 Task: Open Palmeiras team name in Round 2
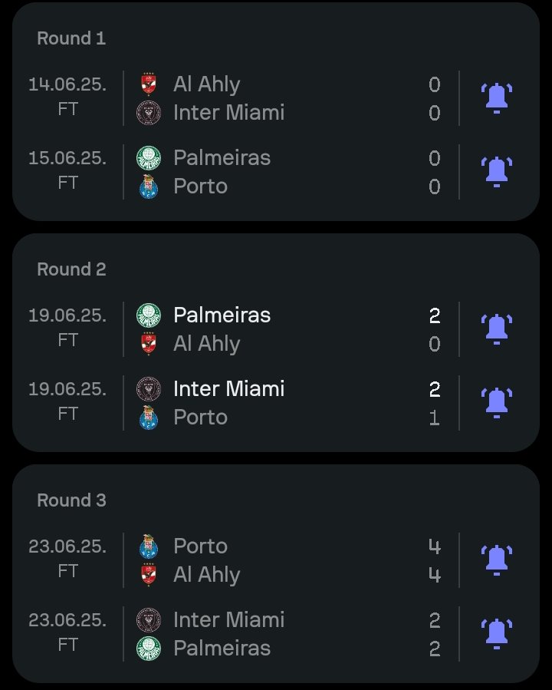pyautogui.click(x=222, y=315)
